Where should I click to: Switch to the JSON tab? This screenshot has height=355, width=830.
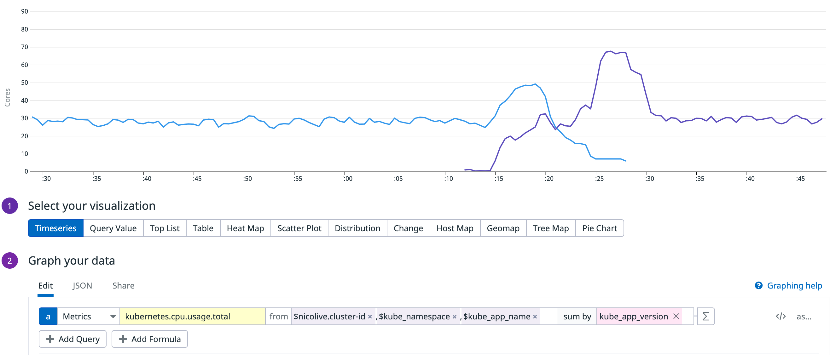82,285
